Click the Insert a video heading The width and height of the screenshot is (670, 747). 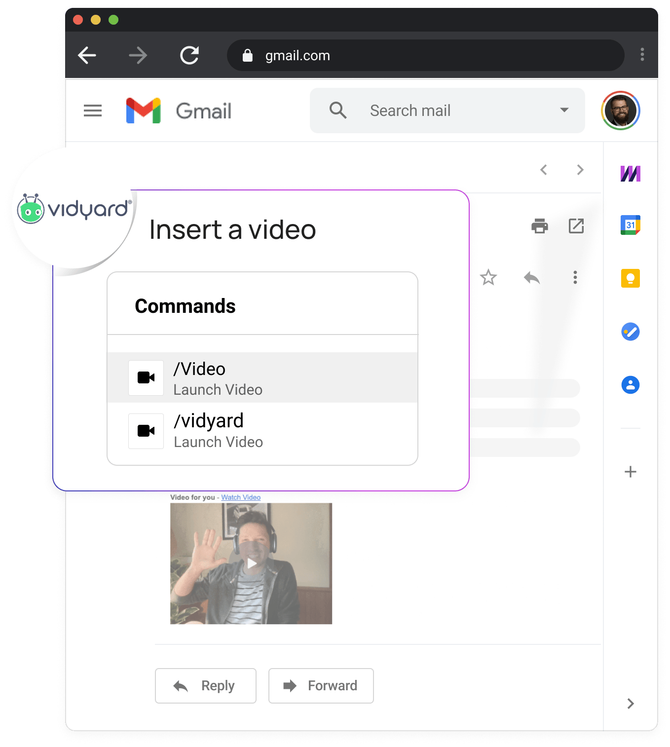click(232, 230)
